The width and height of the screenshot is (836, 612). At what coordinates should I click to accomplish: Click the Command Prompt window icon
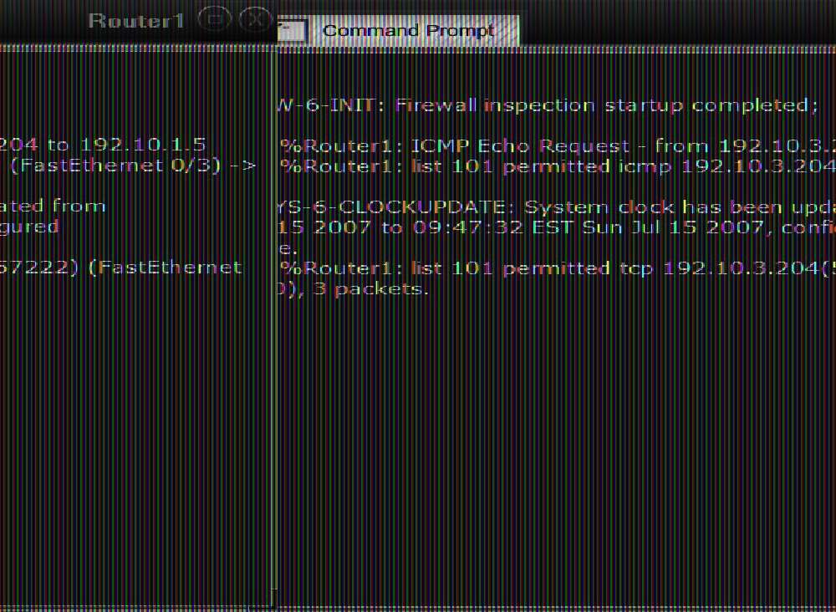click(x=292, y=31)
